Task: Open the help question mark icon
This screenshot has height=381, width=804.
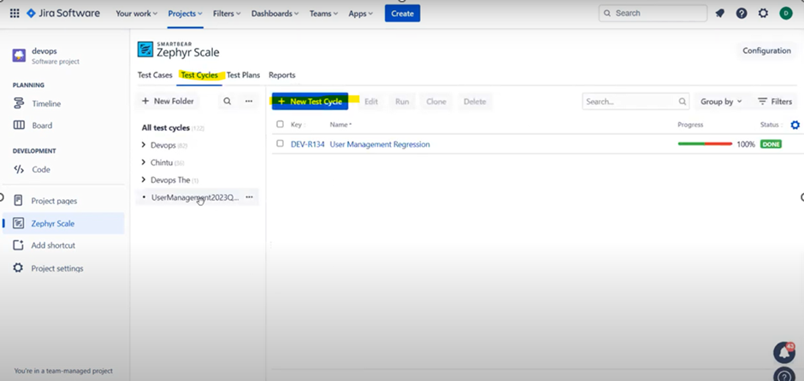Action: click(742, 14)
